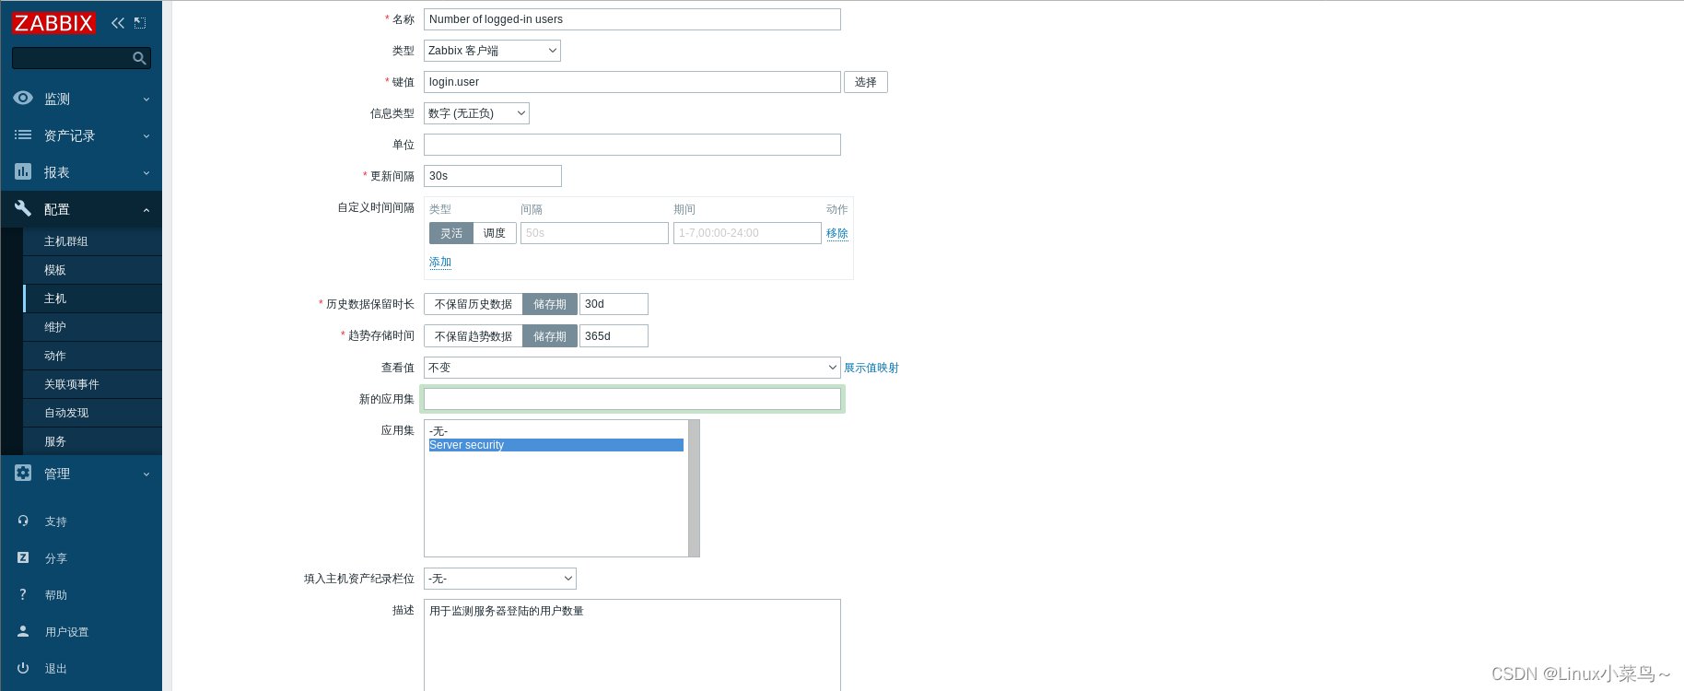Click the person icon for 用户设置
The width and height of the screenshot is (1684, 691).
pos(23,631)
